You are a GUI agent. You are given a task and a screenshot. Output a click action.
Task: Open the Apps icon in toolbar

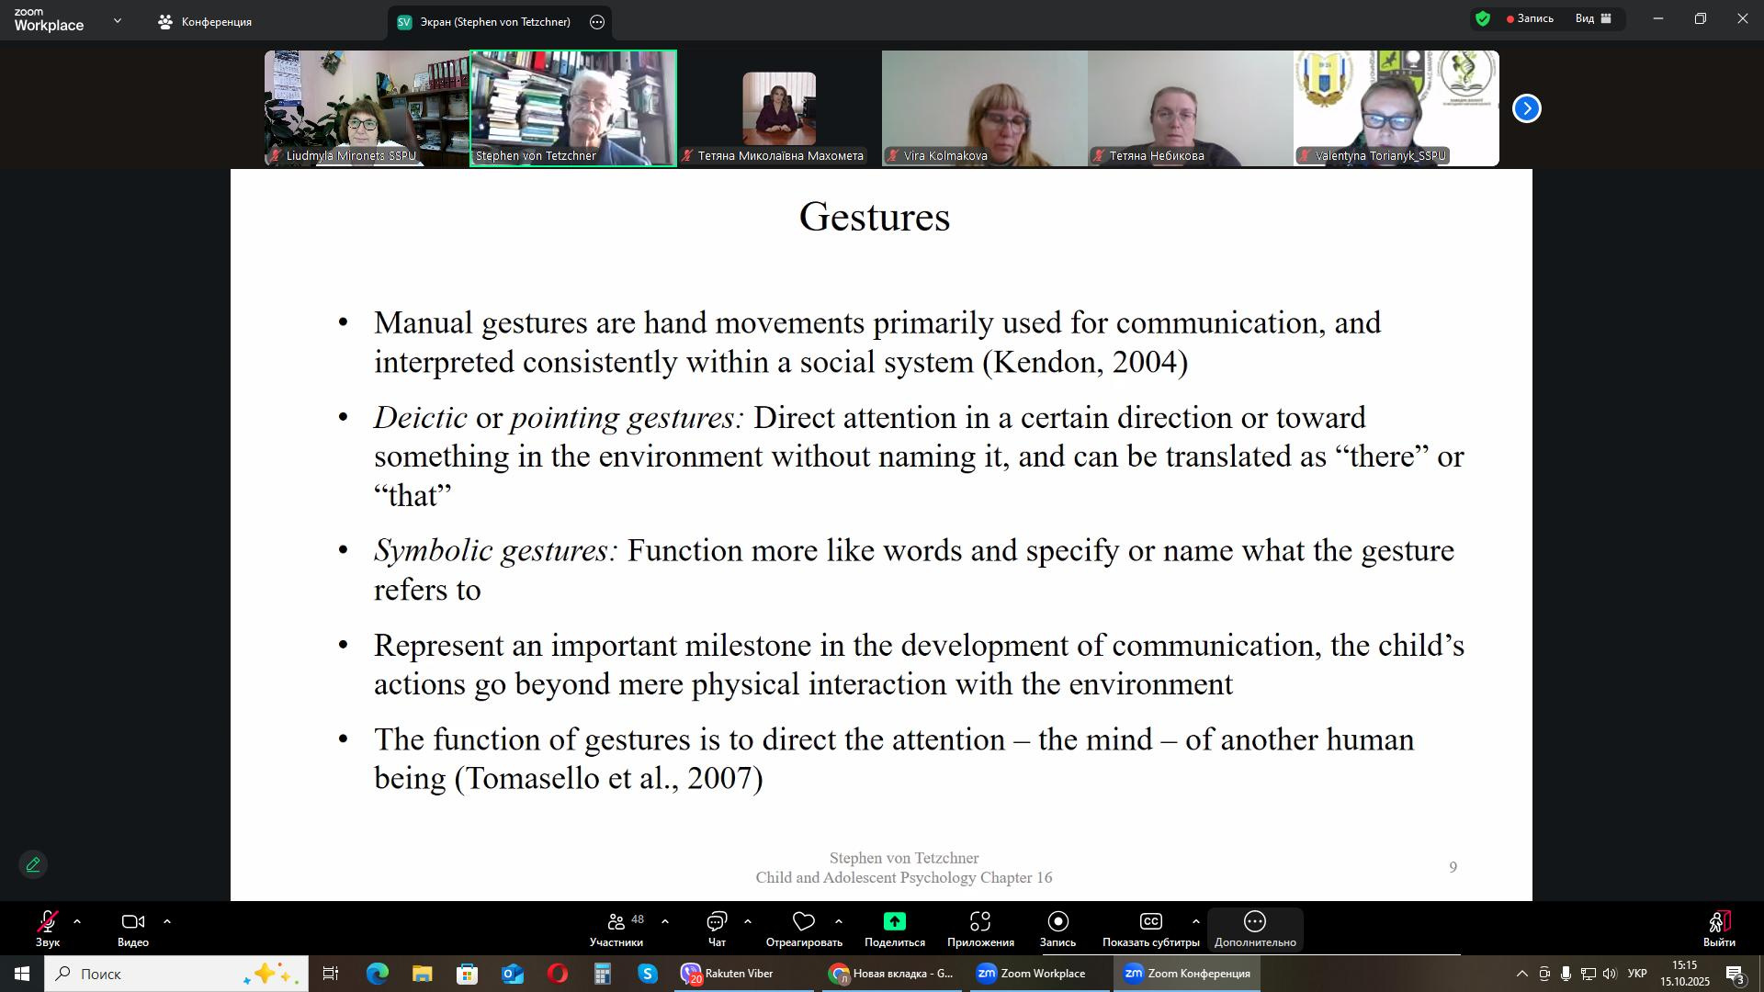coord(980,921)
